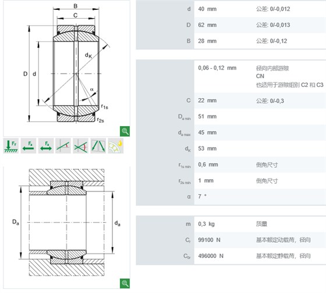Select the mass value 0,3 kg
Screen dimensions: 326x293
click(206, 224)
